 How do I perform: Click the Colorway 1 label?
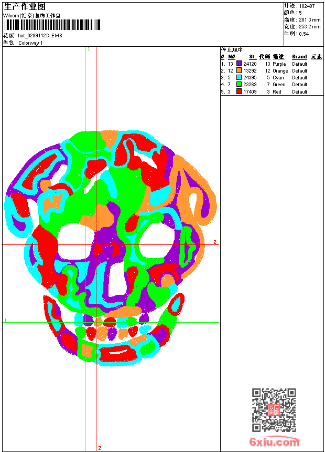point(31,43)
